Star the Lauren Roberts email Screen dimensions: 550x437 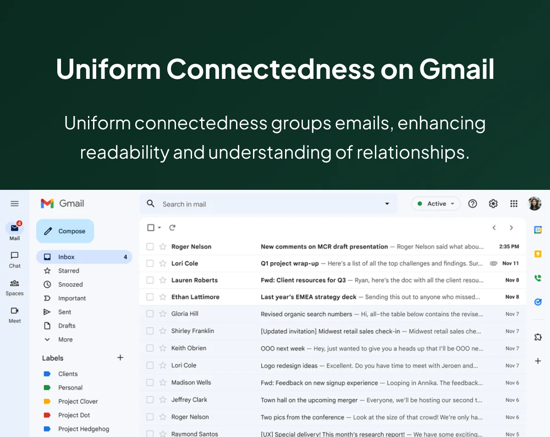(163, 280)
